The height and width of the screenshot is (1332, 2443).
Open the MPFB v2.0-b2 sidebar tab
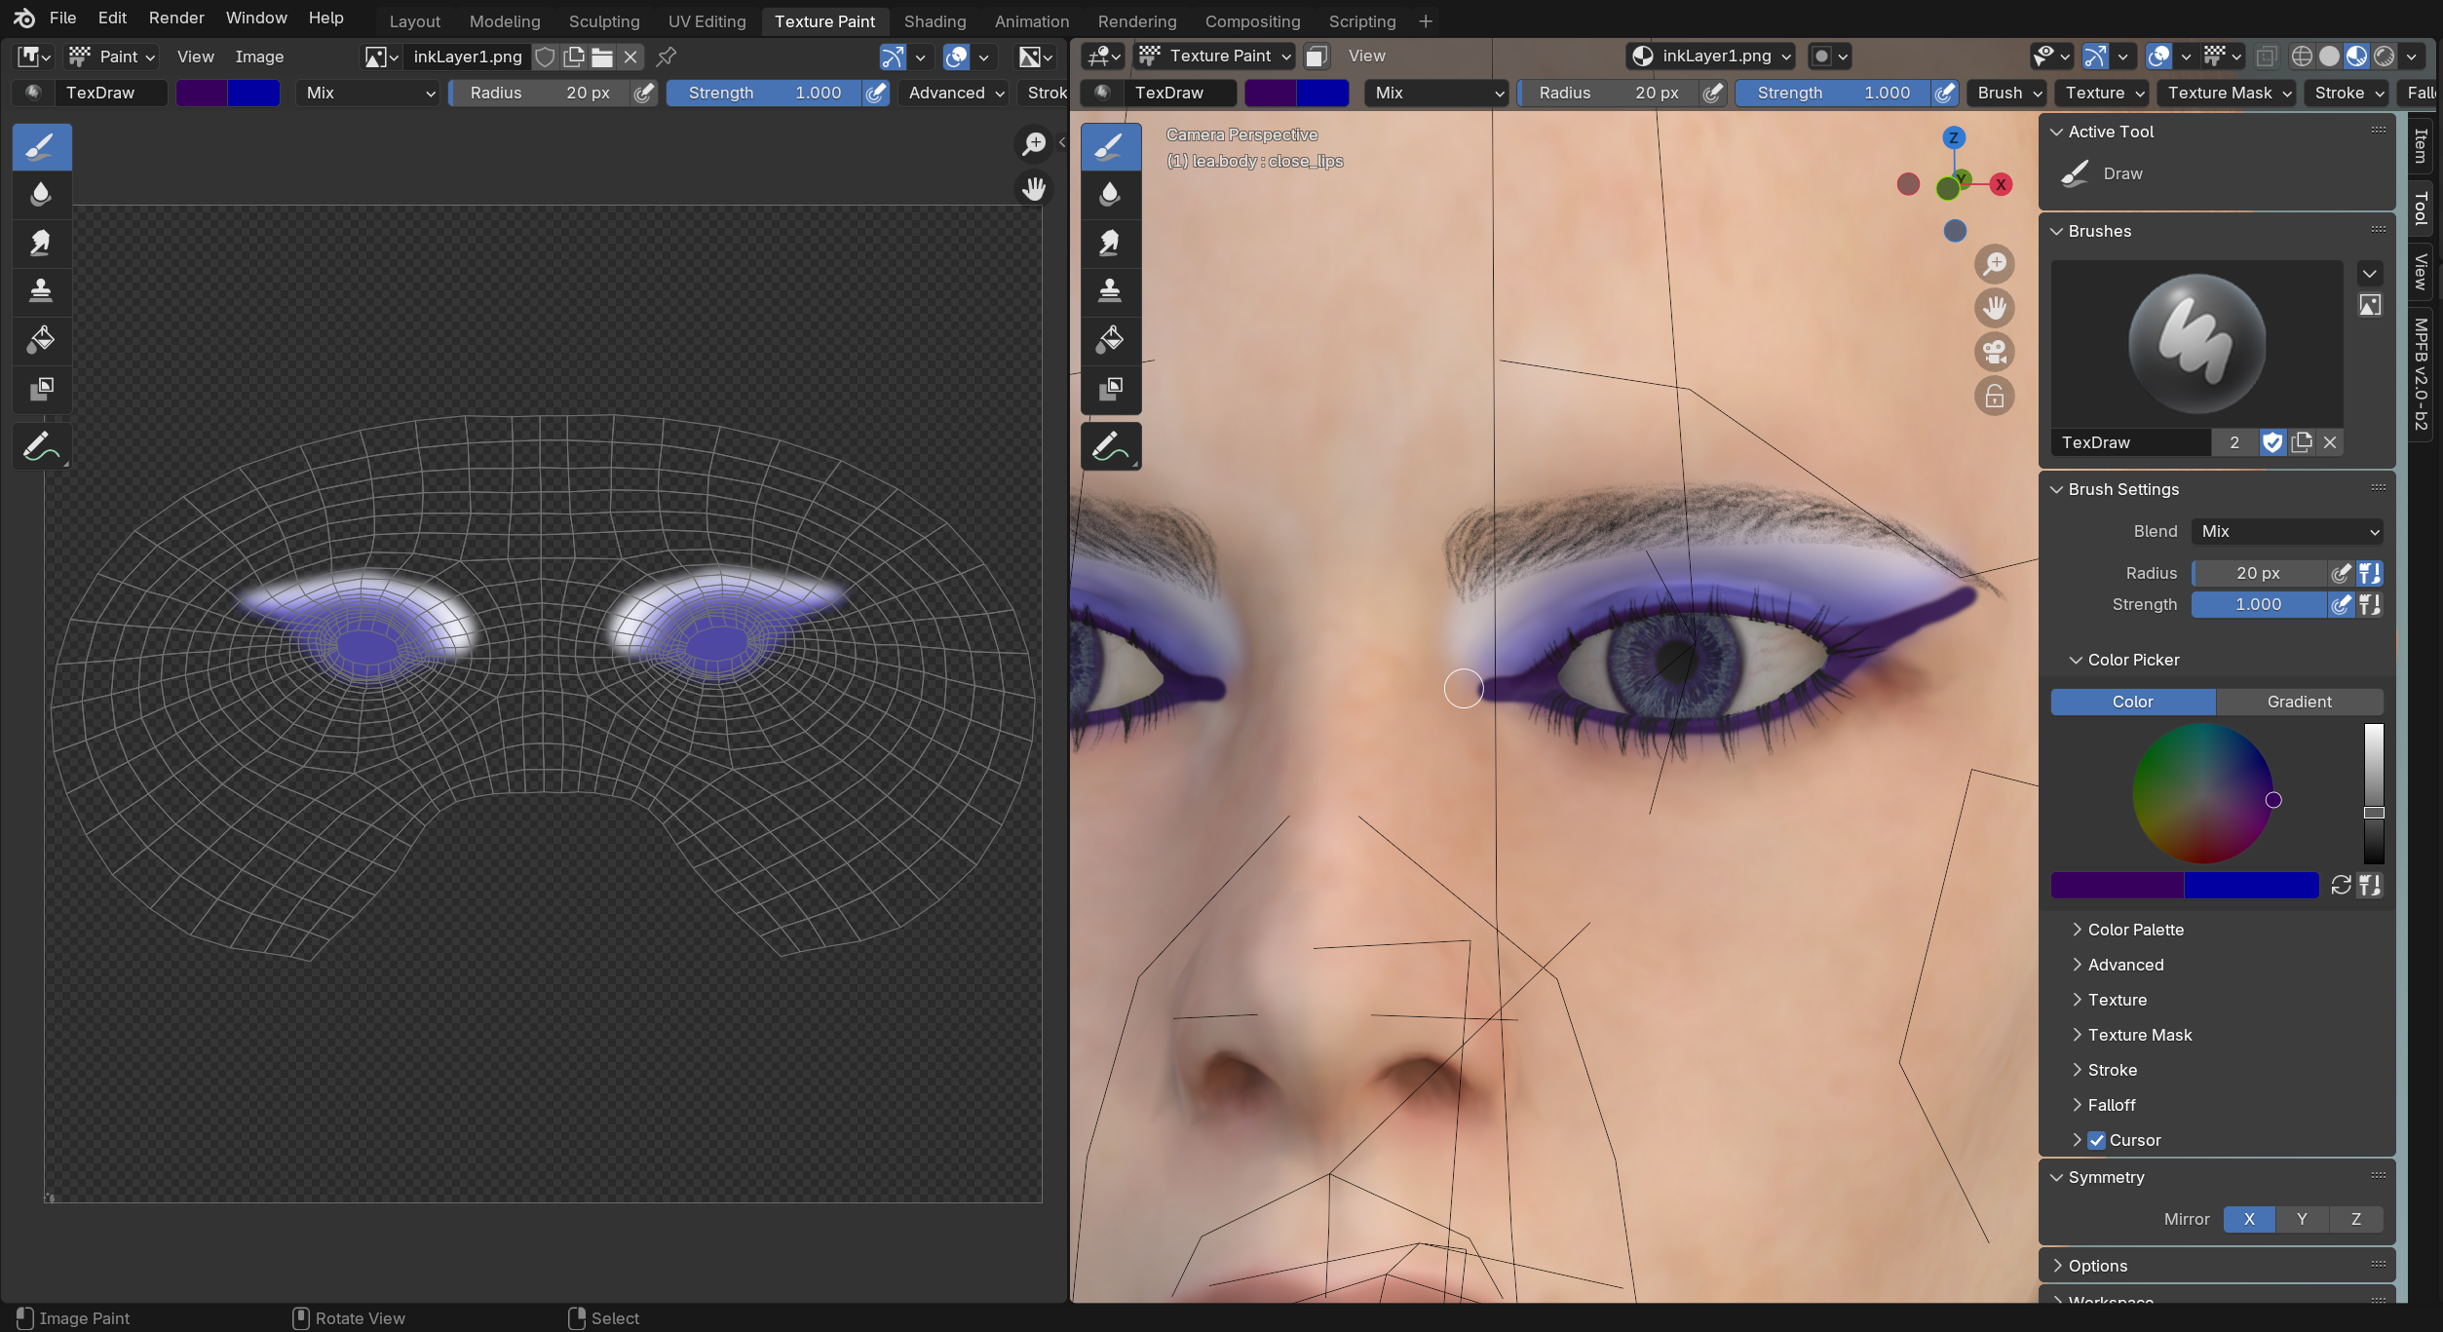pos(2421,374)
